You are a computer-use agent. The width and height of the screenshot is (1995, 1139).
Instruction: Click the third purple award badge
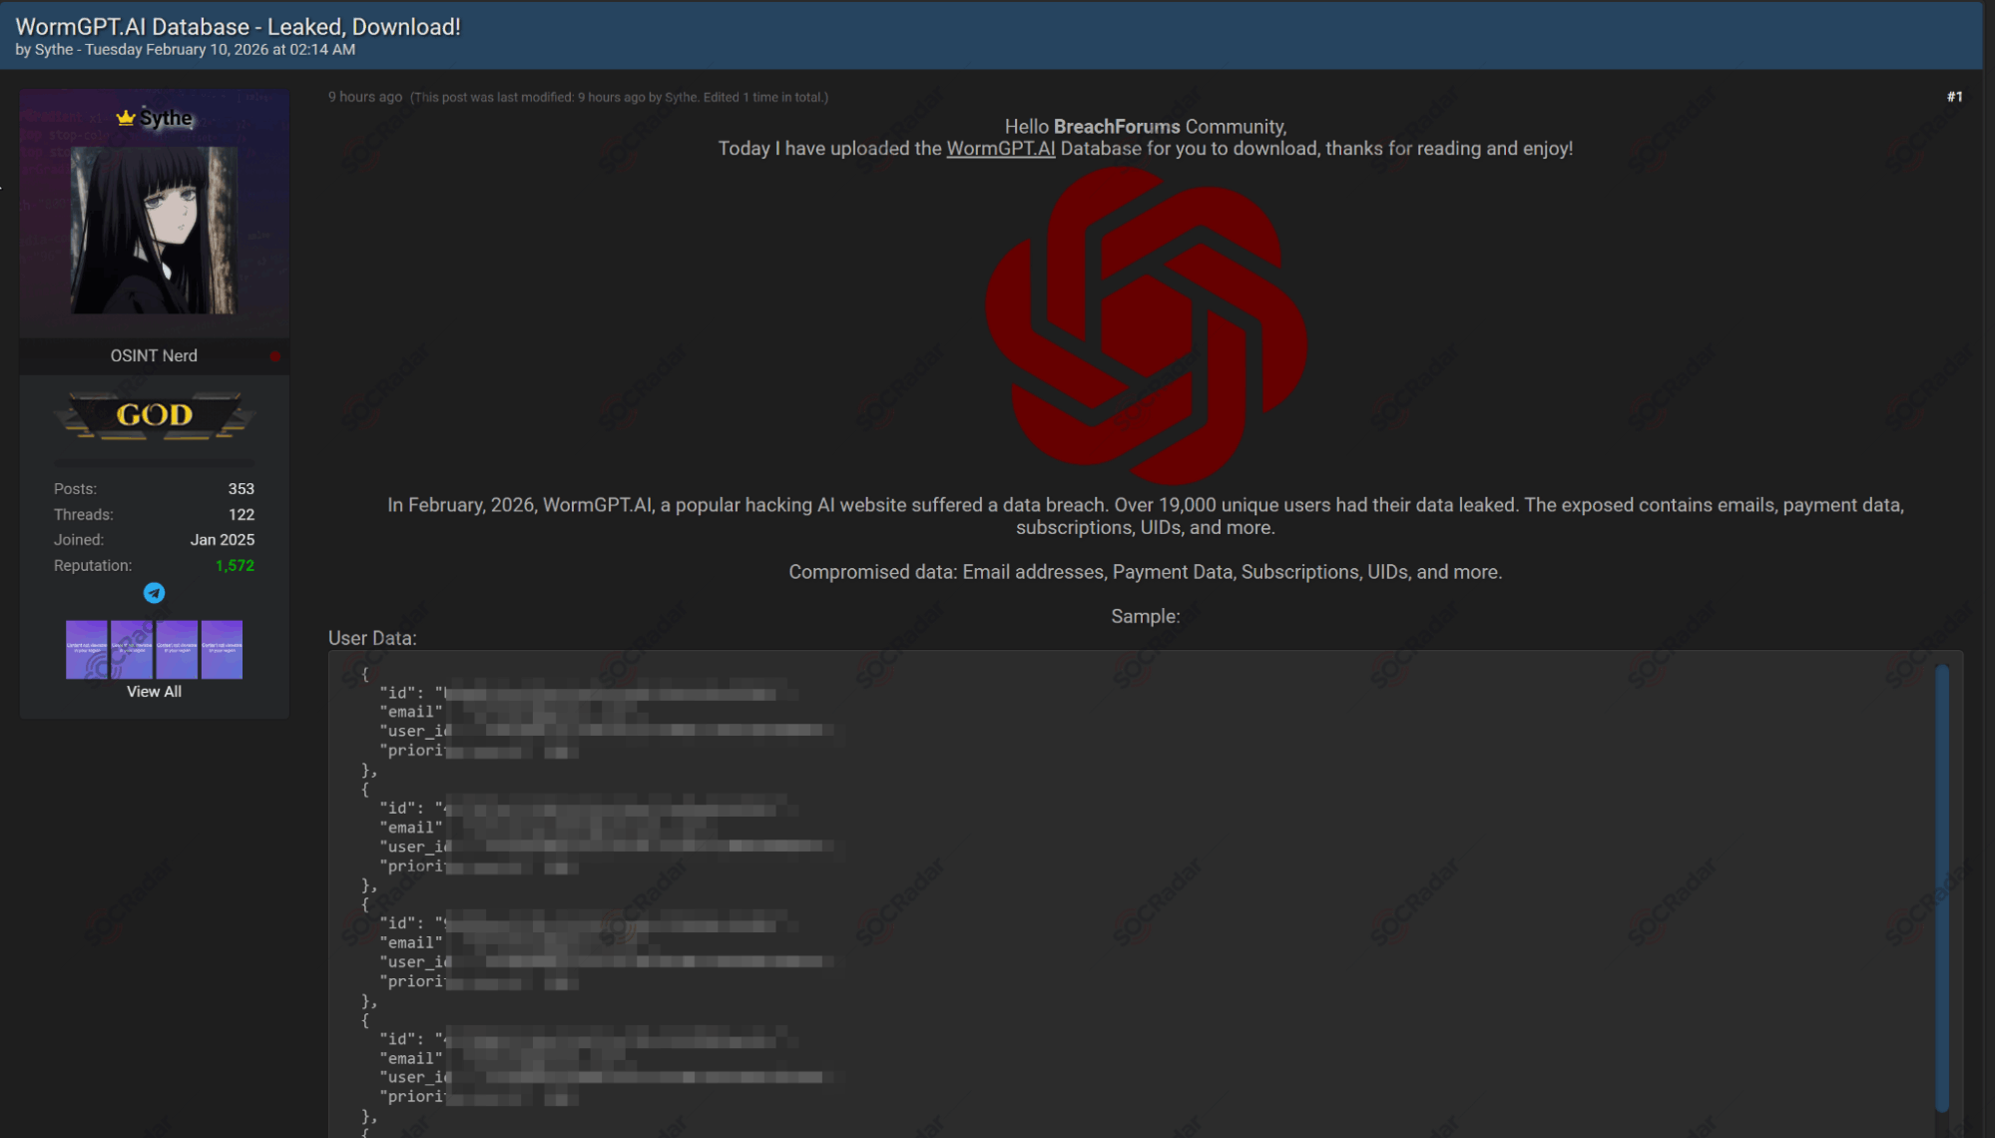pyautogui.click(x=177, y=650)
